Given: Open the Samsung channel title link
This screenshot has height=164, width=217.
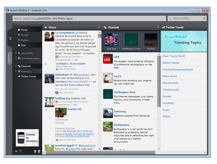Looking at the screenshot, I should pos(120,111).
